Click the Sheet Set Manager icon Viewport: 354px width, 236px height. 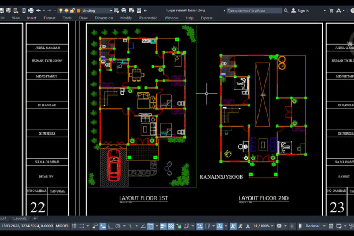coord(139,10)
